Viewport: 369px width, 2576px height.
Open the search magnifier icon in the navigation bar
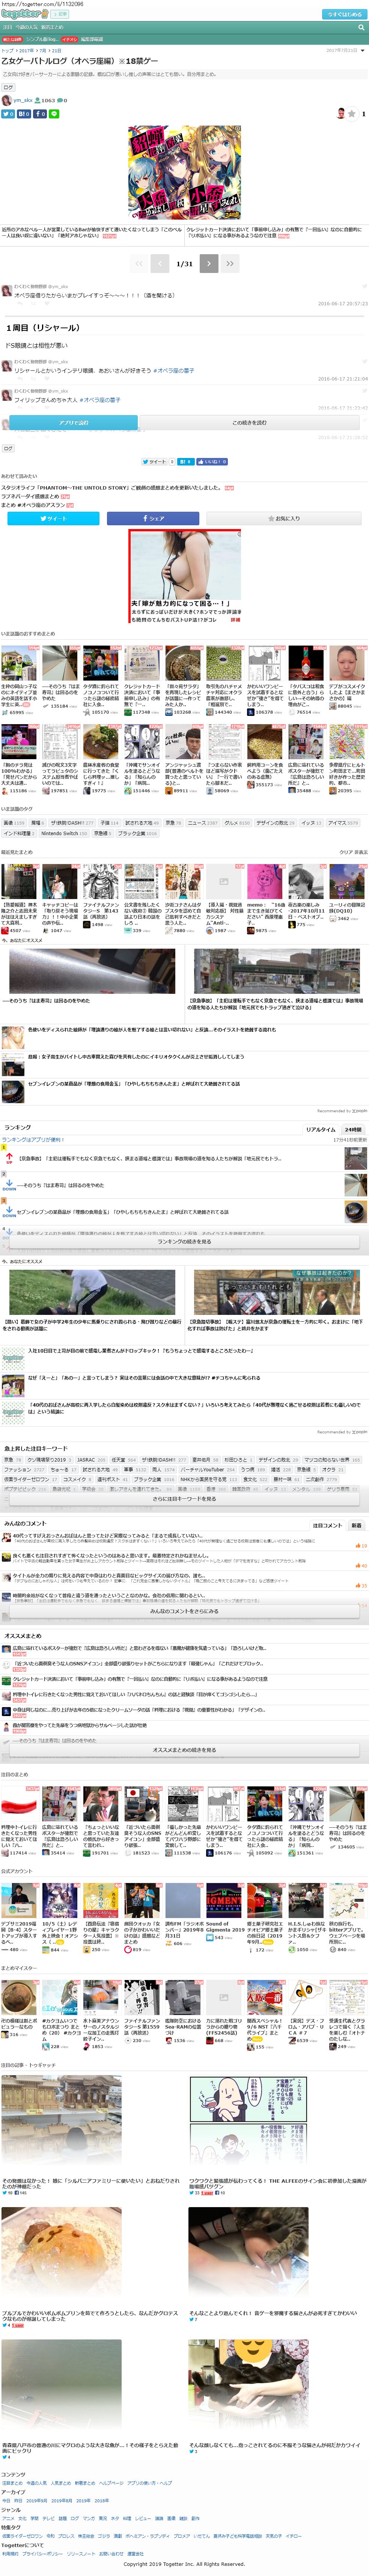click(x=361, y=28)
